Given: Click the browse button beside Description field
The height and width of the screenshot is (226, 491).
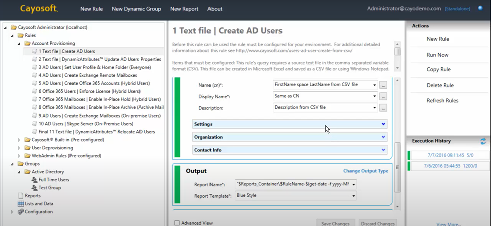Looking at the screenshot, I should (x=383, y=108).
